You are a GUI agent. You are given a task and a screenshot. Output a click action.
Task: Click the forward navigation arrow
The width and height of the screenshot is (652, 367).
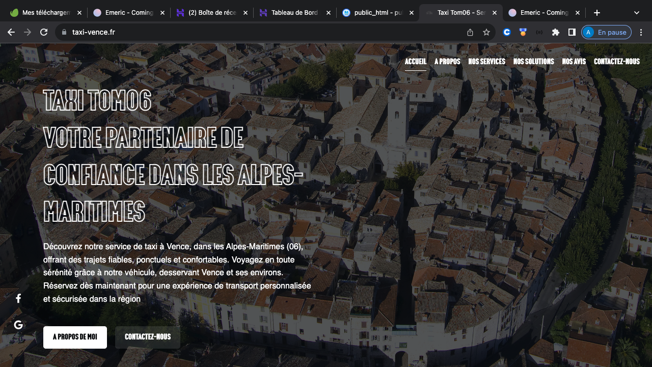(x=28, y=32)
